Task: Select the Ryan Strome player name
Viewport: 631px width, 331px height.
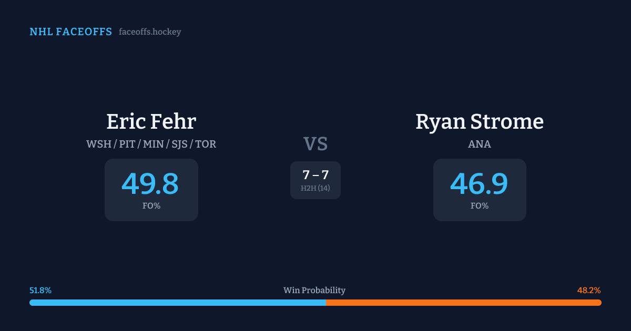Action: [x=479, y=121]
